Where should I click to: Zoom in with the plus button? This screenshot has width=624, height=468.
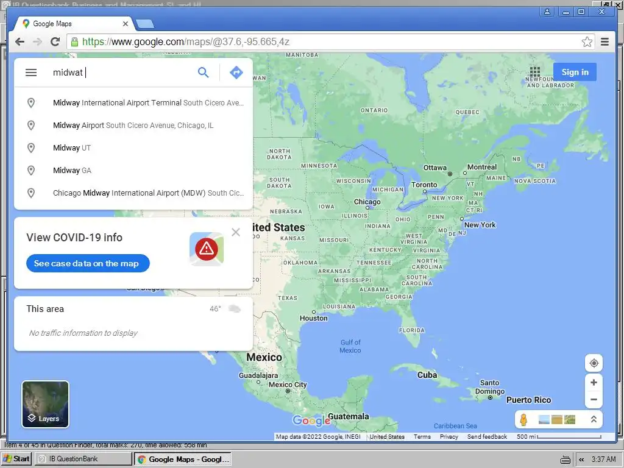(594, 383)
